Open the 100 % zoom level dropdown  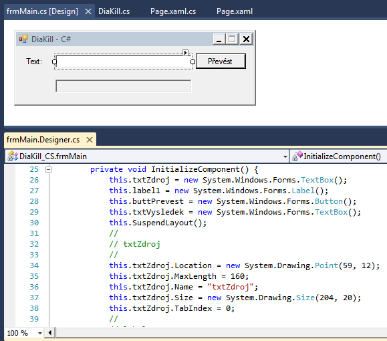[x=39, y=333]
